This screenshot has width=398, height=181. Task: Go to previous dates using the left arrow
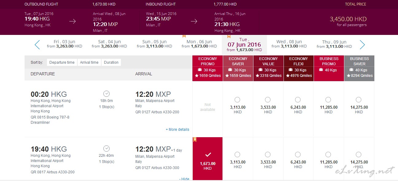37,45
